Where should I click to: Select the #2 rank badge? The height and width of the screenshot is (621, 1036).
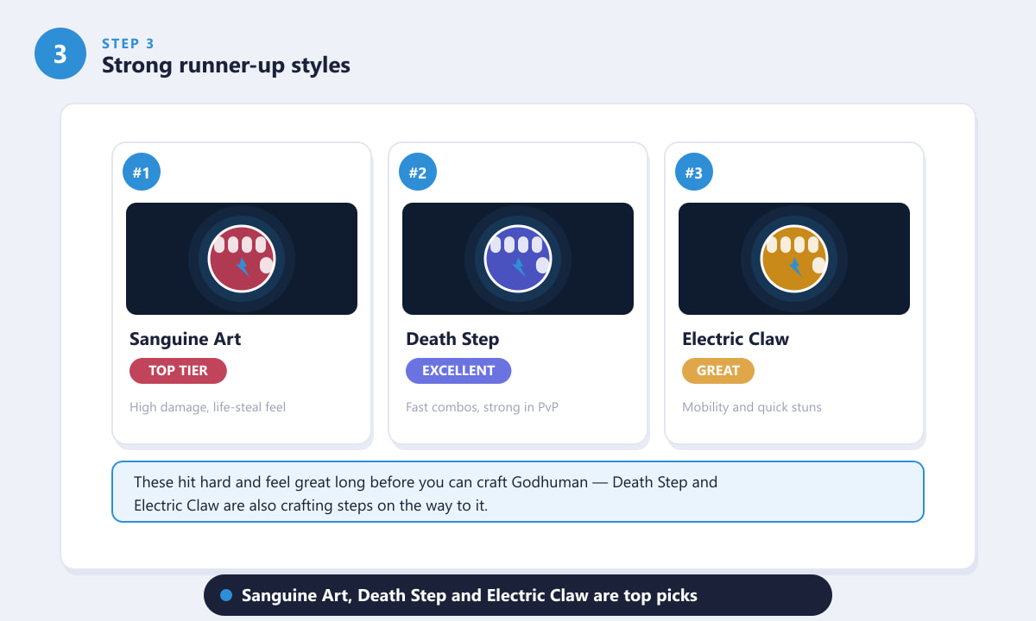pos(418,172)
